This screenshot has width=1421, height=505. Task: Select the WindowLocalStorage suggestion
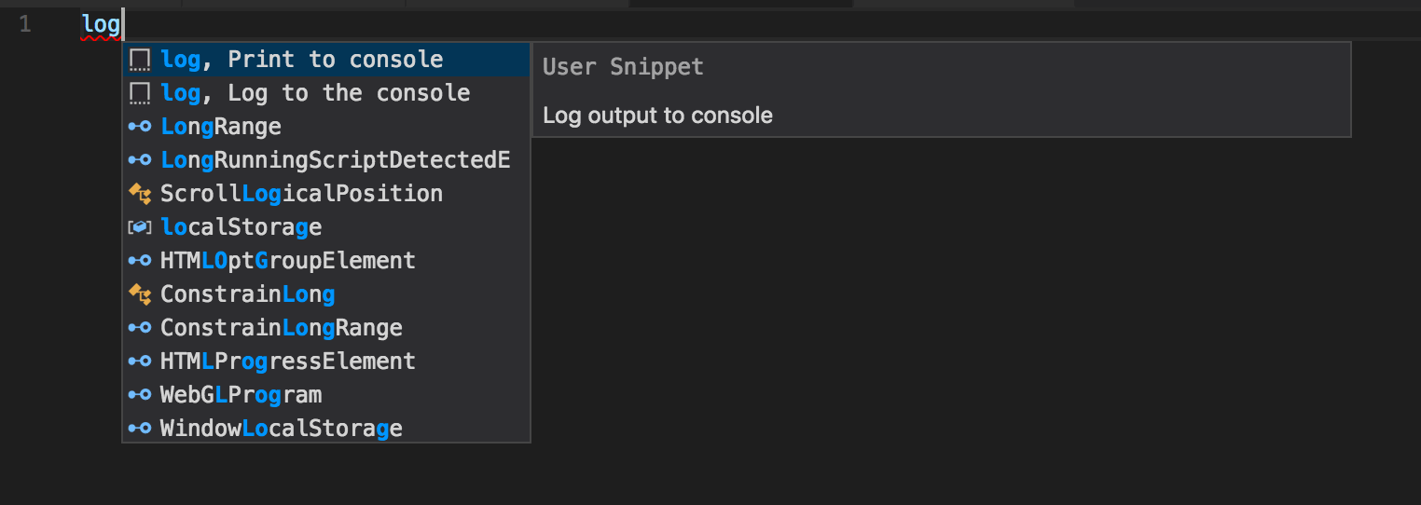point(281,429)
